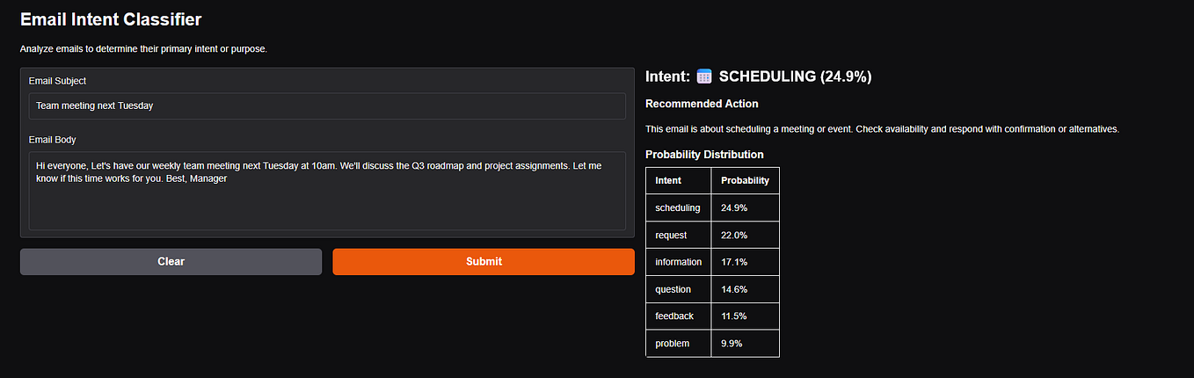Click the Intent: SCHEDULING (24.9%) result heading

pos(758,76)
